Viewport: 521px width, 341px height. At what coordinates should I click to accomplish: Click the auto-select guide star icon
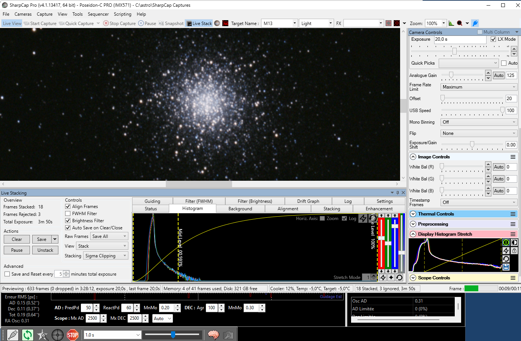tap(42, 335)
